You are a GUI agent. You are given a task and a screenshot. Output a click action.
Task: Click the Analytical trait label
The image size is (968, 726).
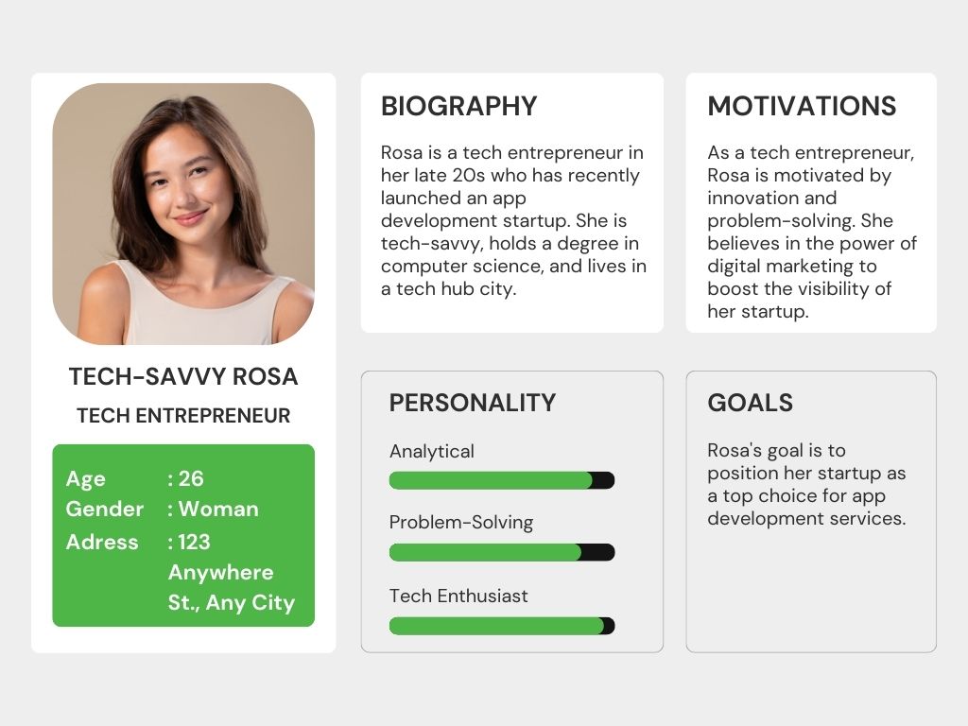click(431, 451)
